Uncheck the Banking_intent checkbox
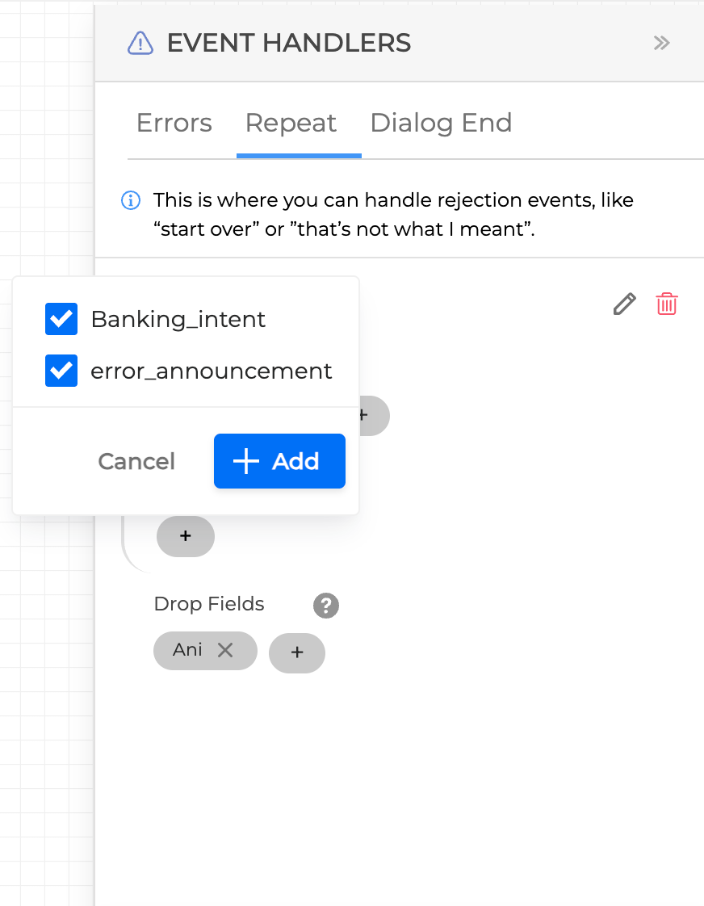The image size is (704, 906). [61, 319]
